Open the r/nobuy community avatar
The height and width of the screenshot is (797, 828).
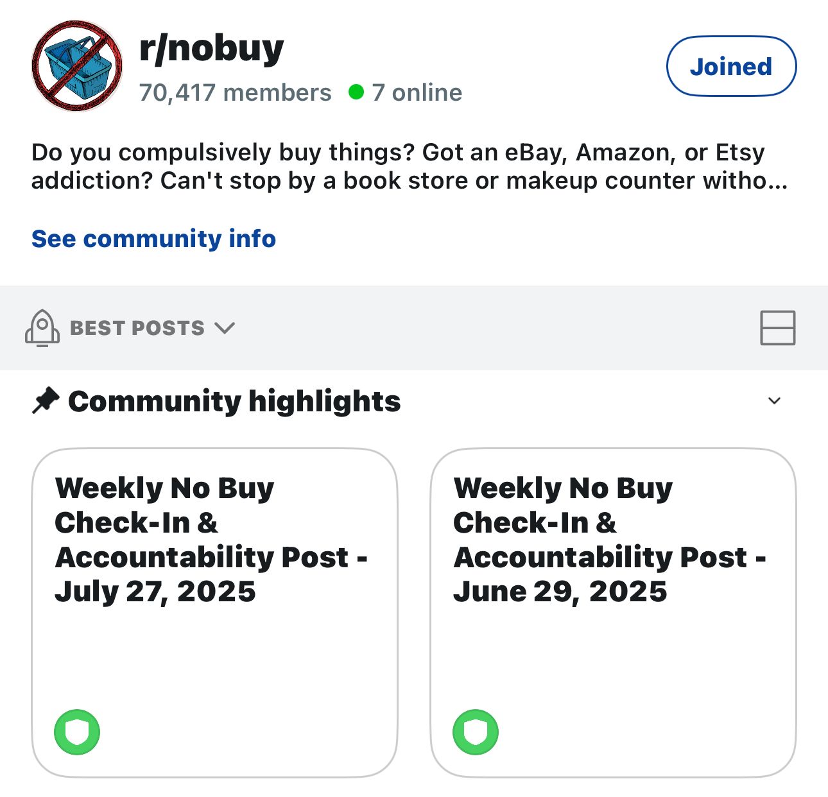click(x=77, y=66)
